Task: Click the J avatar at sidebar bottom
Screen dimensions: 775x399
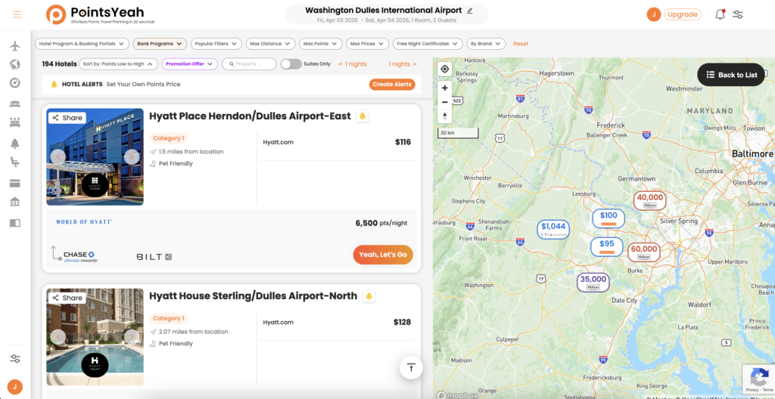Action: [x=15, y=387]
